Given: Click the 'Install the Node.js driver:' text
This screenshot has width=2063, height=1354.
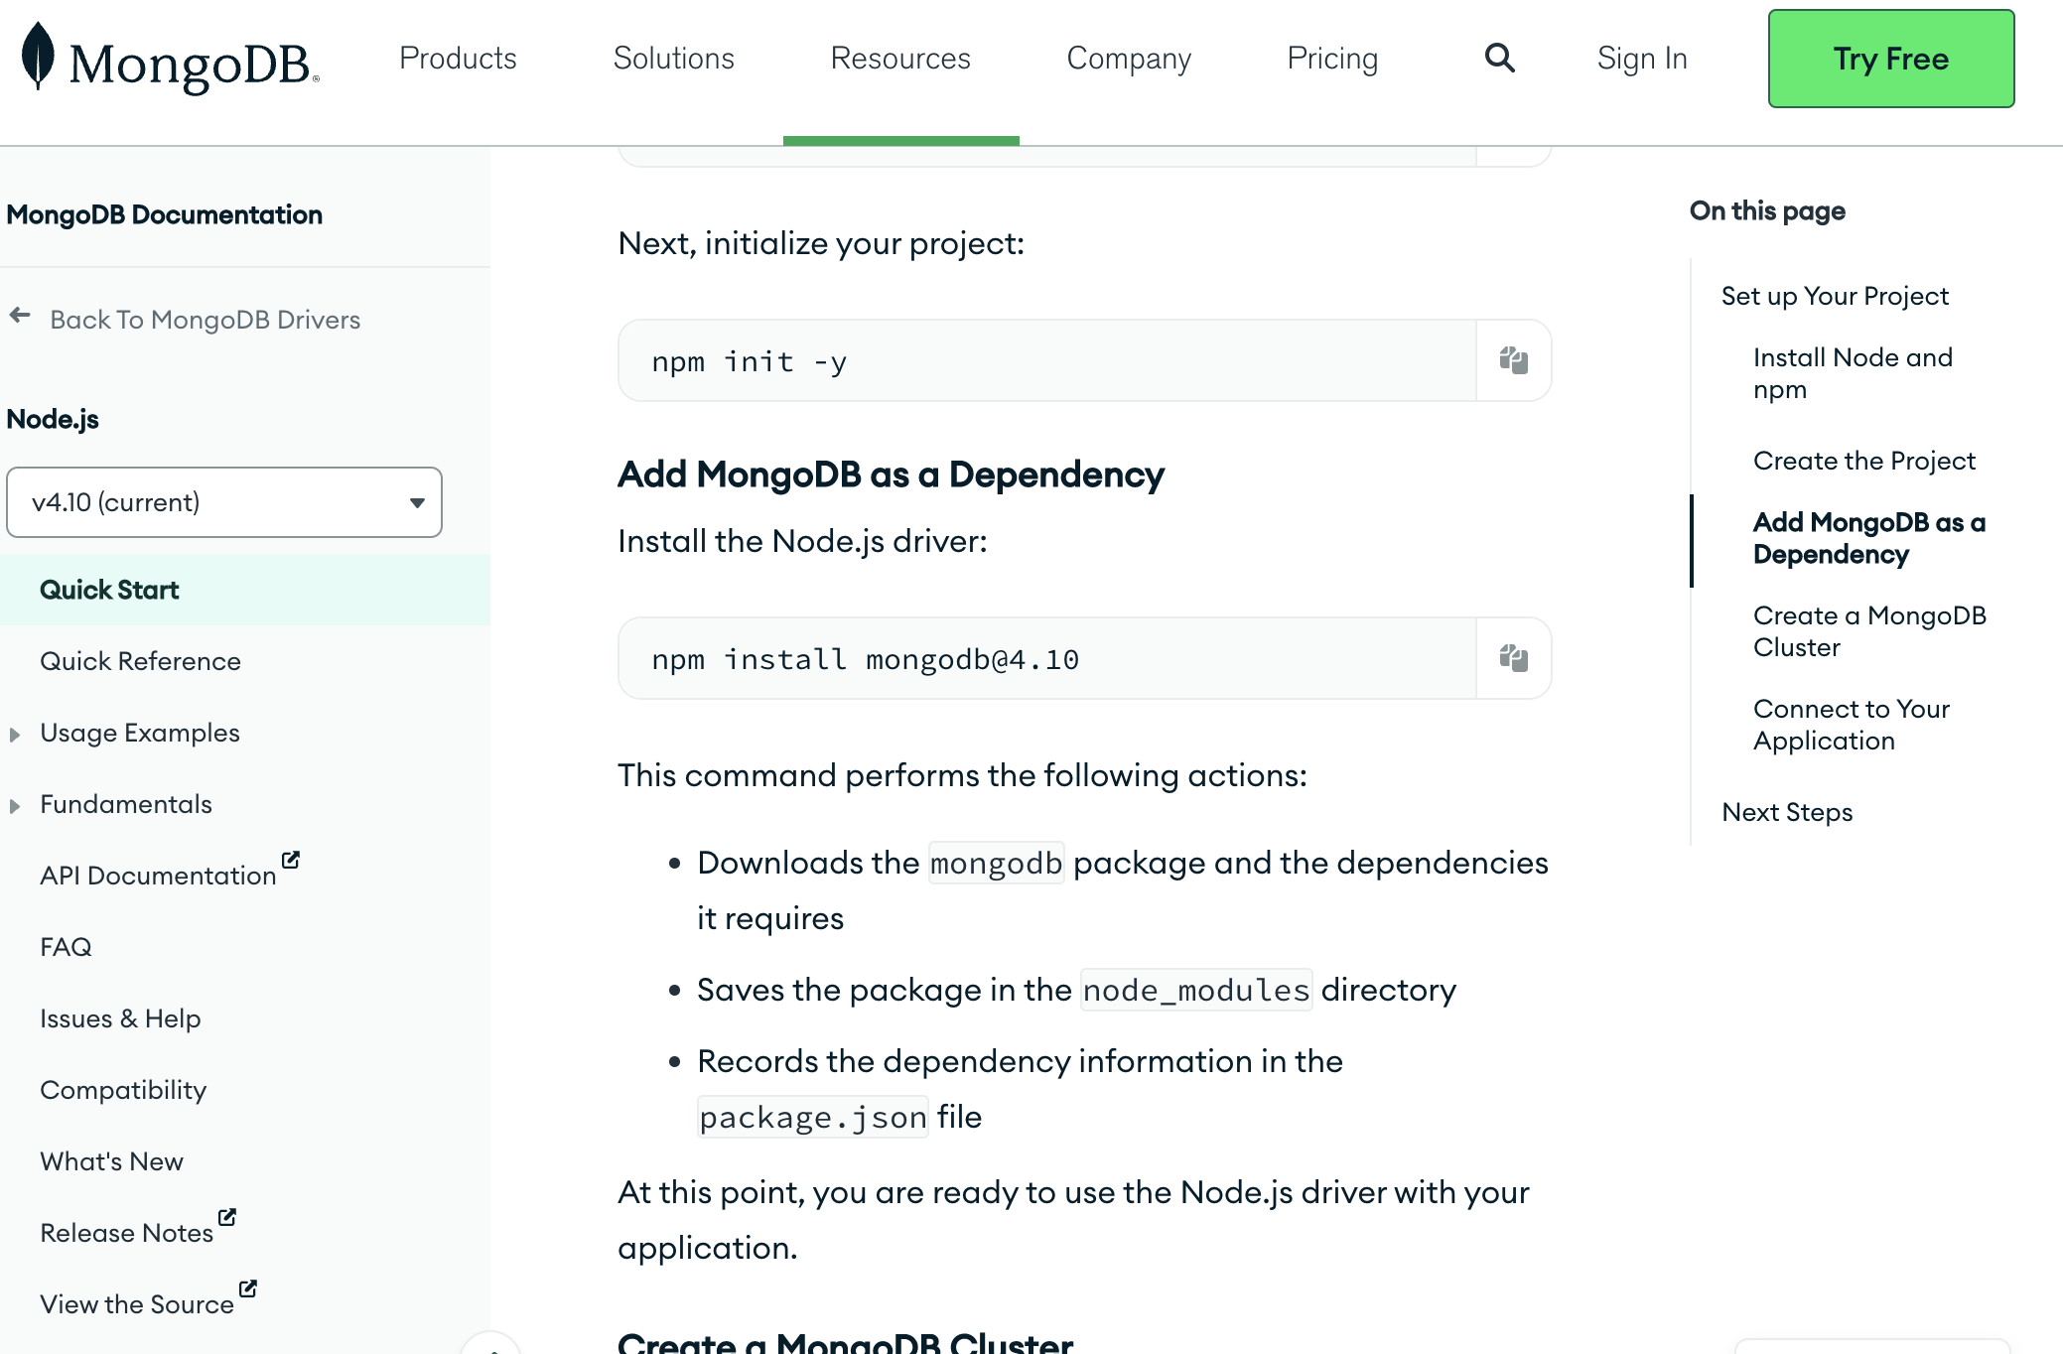Looking at the screenshot, I should [802, 541].
